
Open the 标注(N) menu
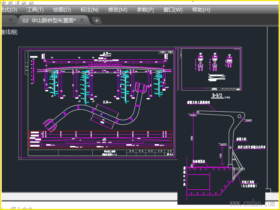(90, 10)
